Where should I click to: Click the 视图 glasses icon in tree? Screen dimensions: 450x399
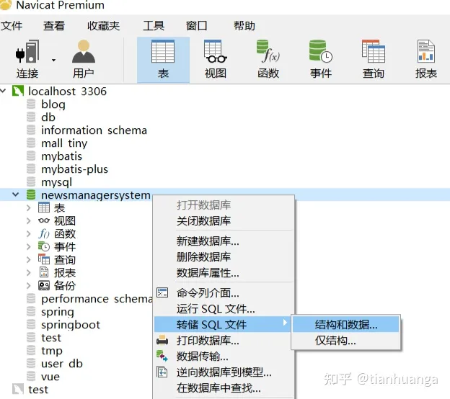[x=44, y=220]
